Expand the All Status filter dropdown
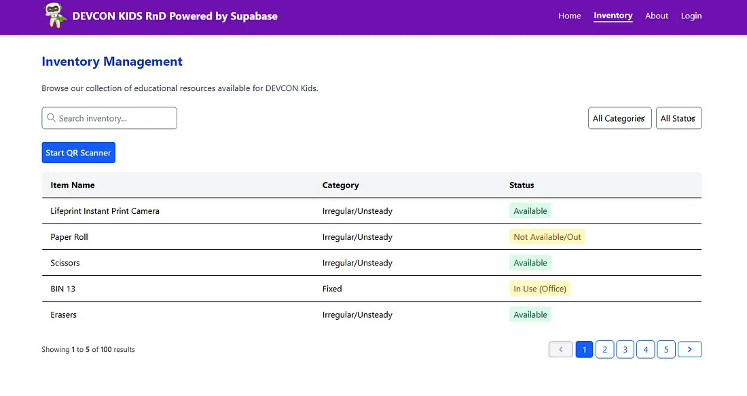Viewport: 747px width, 396px height. [x=678, y=118]
